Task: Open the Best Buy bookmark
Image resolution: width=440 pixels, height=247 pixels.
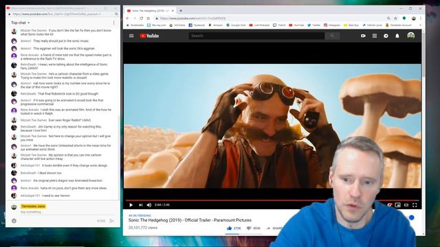Action: click(x=351, y=25)
